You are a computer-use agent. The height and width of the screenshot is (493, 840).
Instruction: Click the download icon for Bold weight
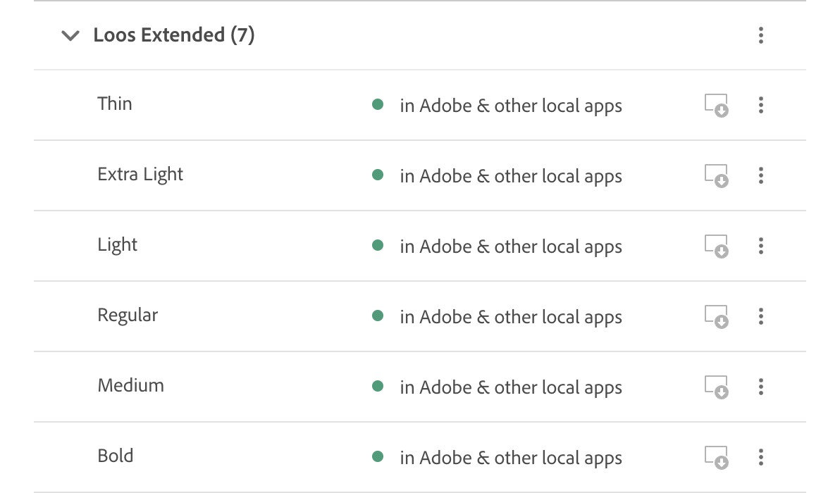(x=715, y=458)
